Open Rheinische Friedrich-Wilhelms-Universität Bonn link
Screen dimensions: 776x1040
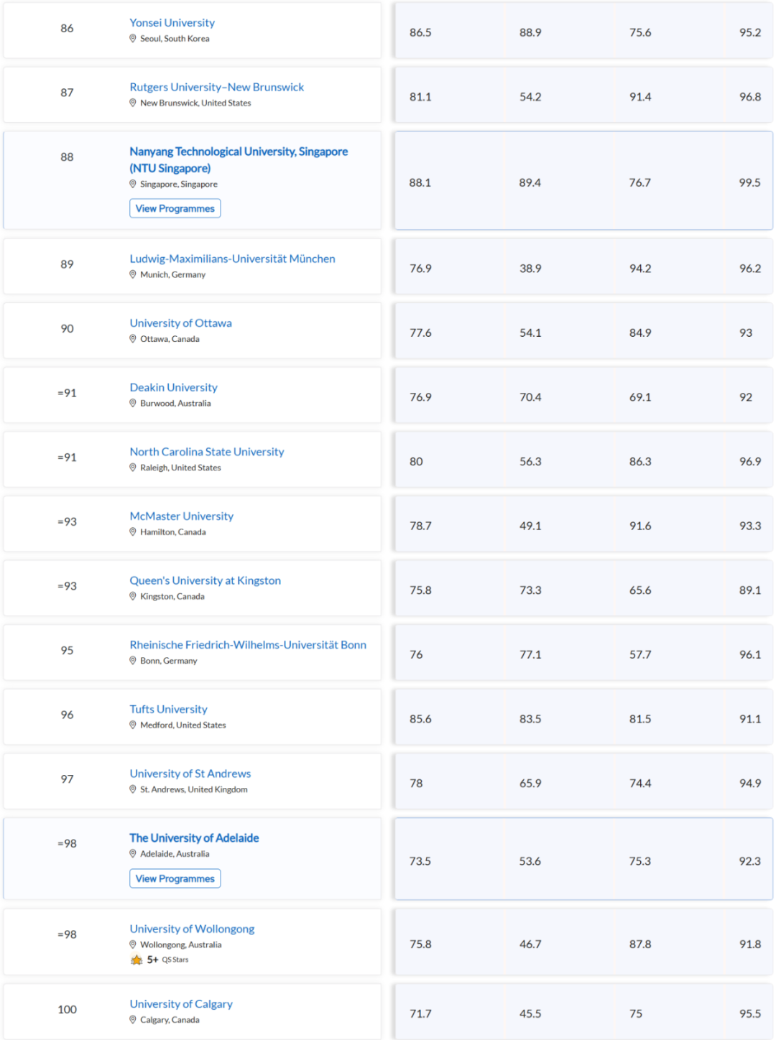pos(248,645)
